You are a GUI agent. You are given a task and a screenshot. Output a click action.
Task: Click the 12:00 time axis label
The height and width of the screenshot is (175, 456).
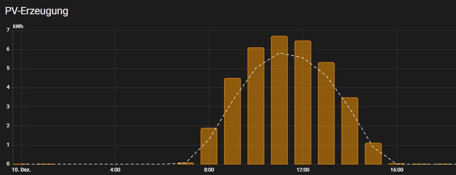pyautogui.click(x=303, y=170)
